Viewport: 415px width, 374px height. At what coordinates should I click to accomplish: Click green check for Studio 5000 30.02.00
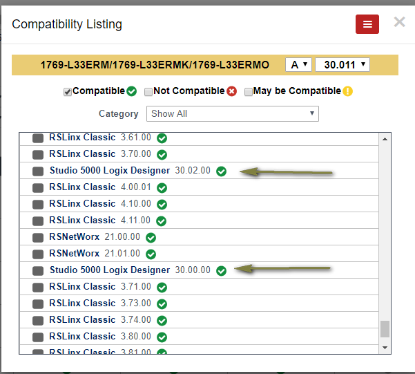221,171
